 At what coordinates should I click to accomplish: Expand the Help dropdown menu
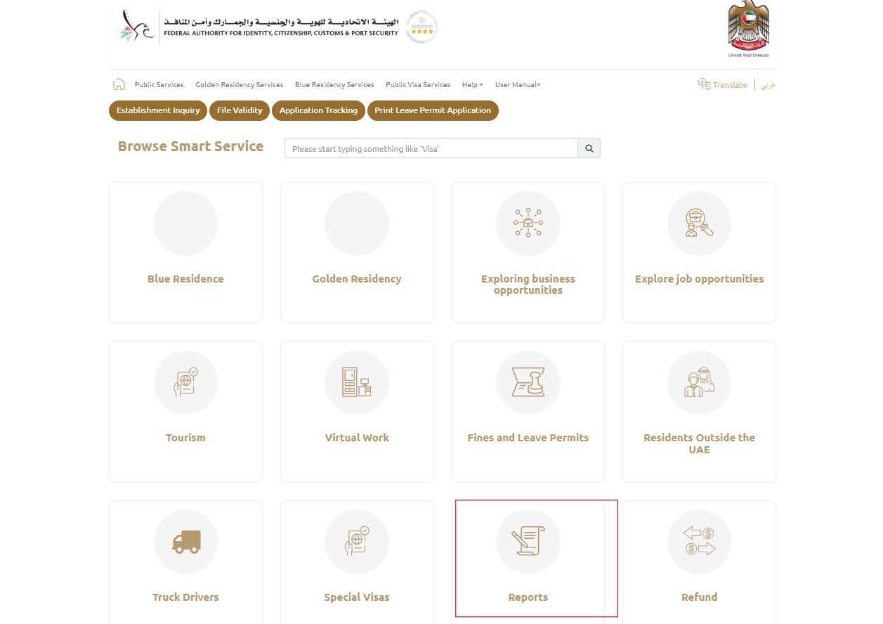point(471,84)
